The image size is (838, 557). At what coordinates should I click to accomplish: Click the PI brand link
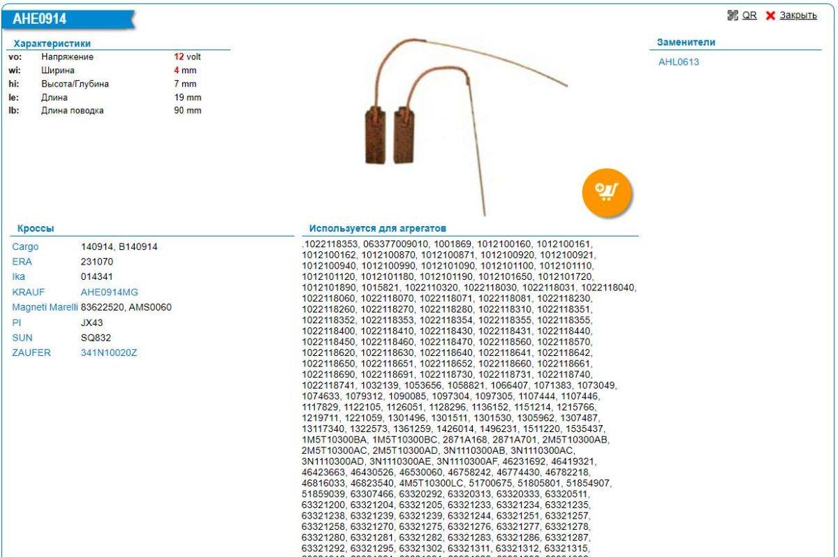(17, 323)
